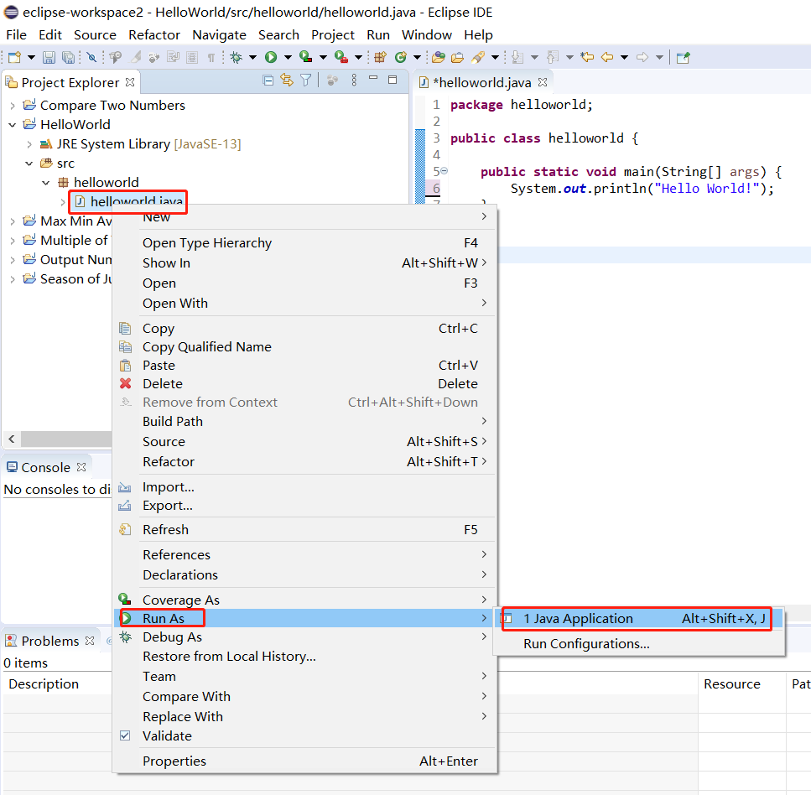Select 1 Java Application from the submenu
This screenshot has width=811, height=795.
578,619
